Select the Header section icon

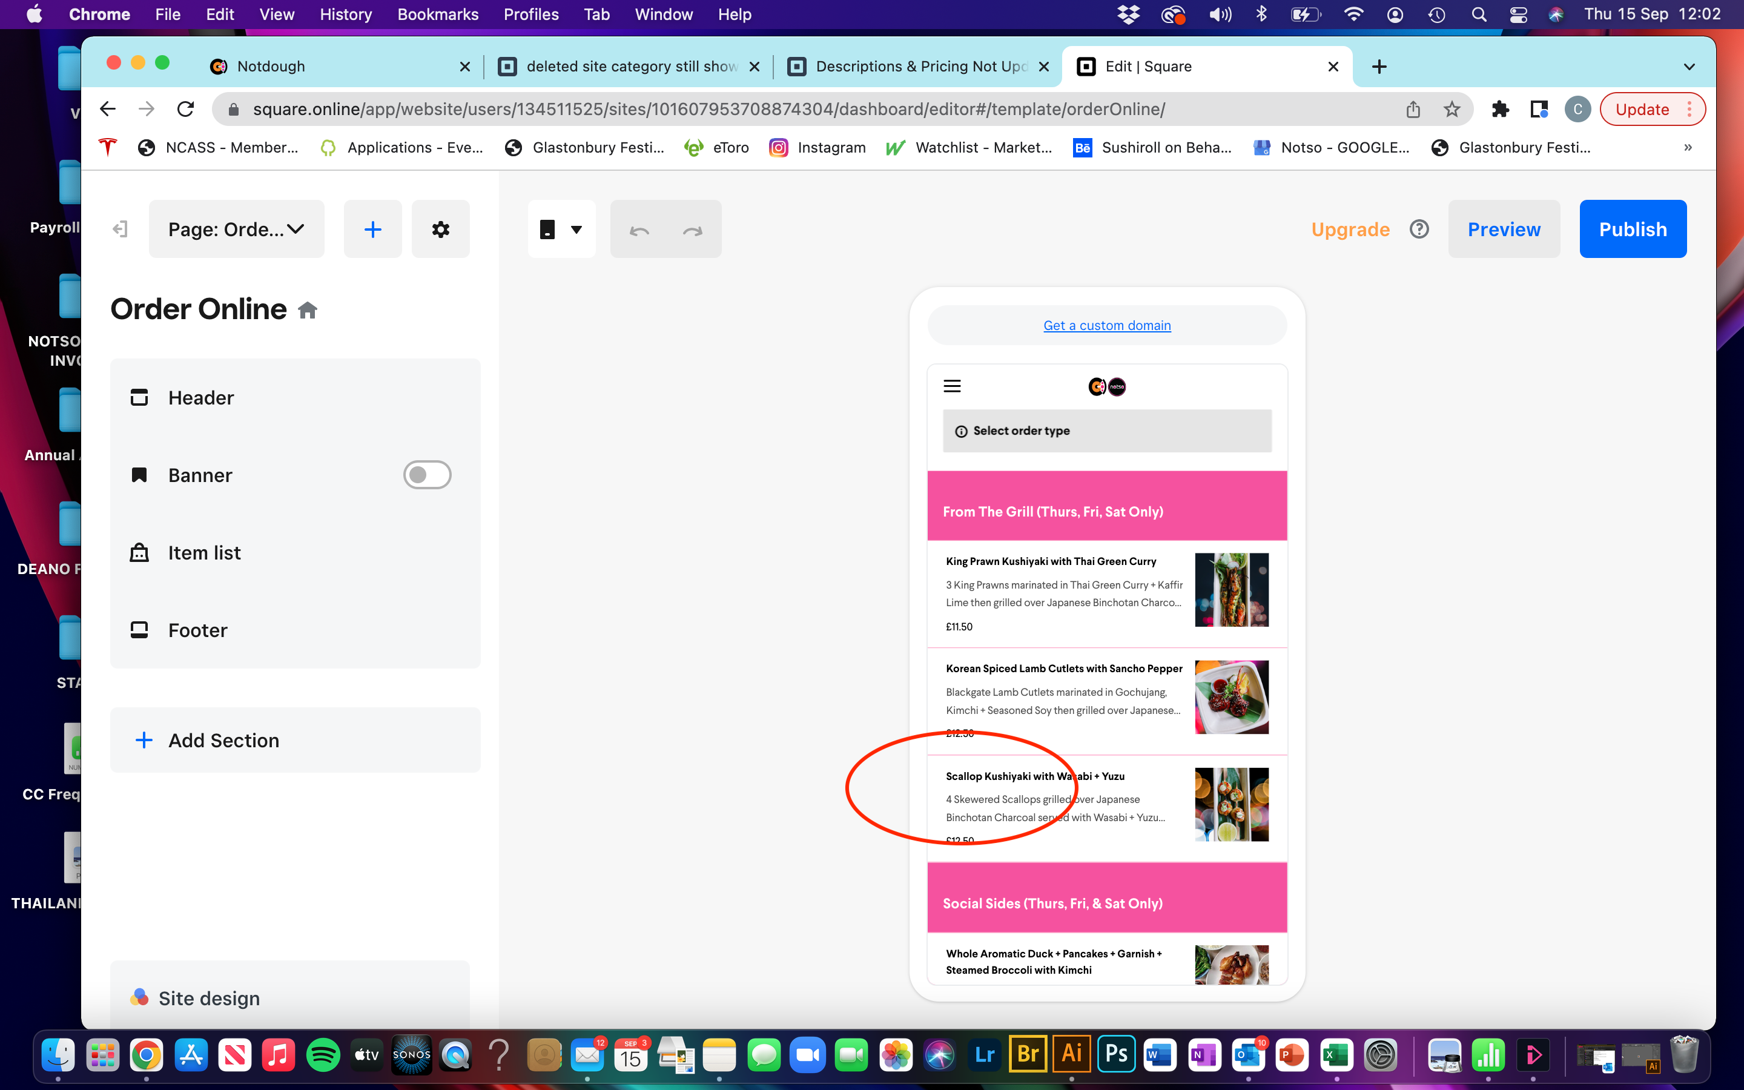(x=139, y=397)
